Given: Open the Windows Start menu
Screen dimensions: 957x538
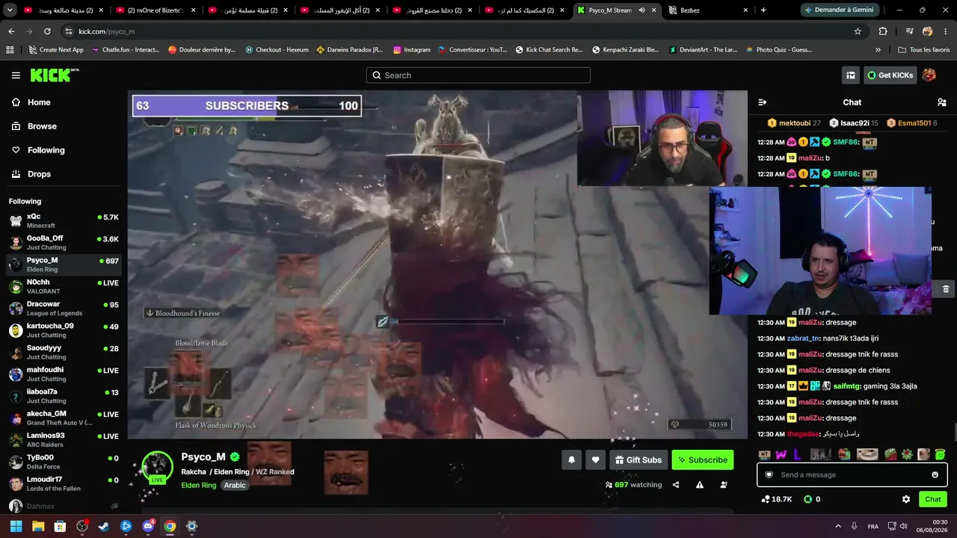Looking at the screenshot, I should coord(16,526).
